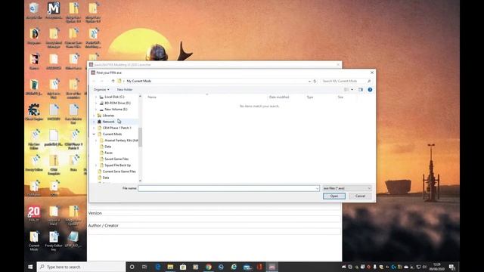Viewport: 484px width, 272px height.
Task: Toggle the preview pane icon
Action: click(x=361, y=90)
